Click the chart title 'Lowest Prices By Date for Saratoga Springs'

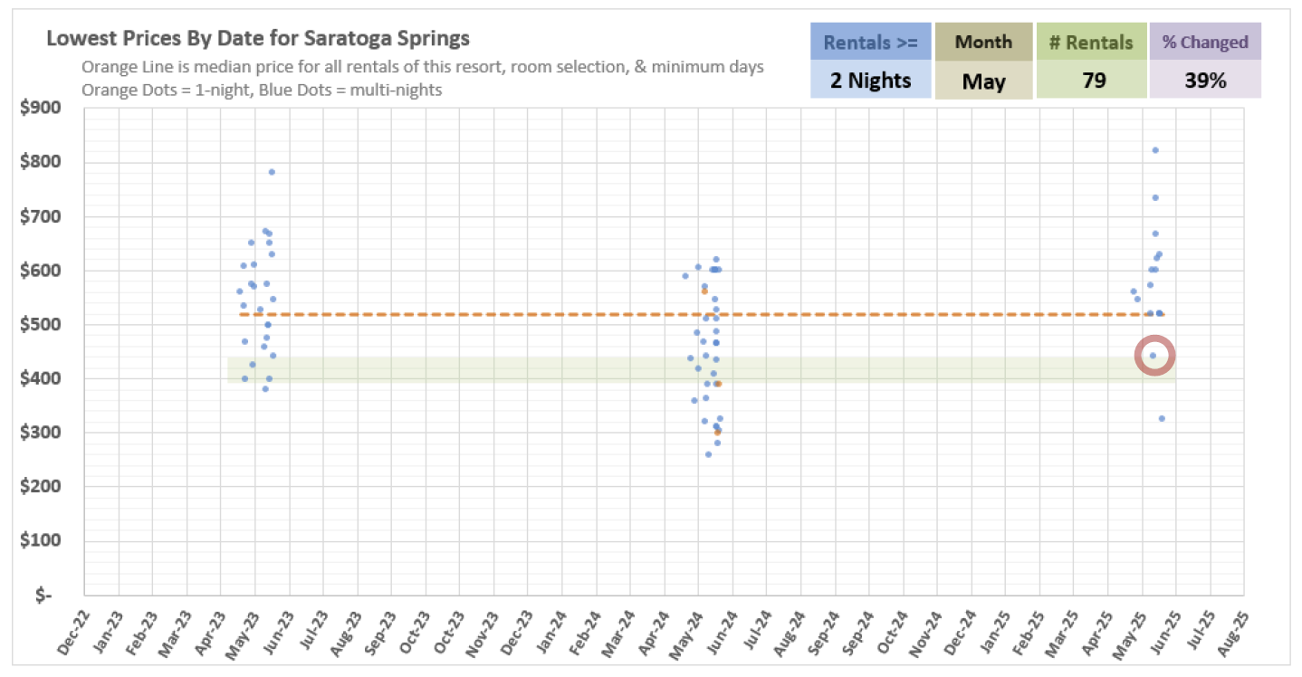click(258, 40)
